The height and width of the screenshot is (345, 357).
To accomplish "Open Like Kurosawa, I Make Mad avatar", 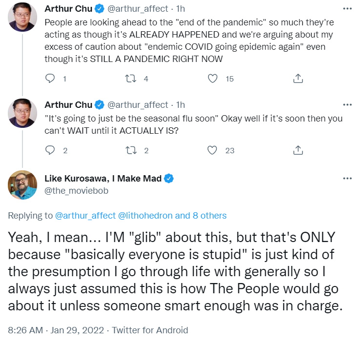I will coord(22,185).
